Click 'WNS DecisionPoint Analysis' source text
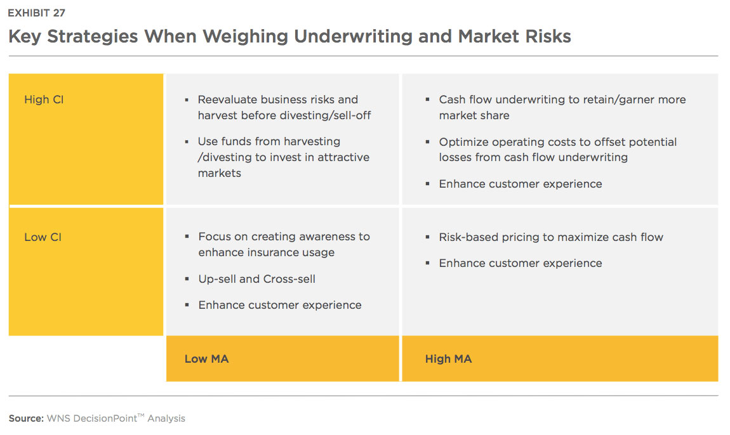Viewport: 730px width, 435px height. pyautogui.click(x=116, y=419)
